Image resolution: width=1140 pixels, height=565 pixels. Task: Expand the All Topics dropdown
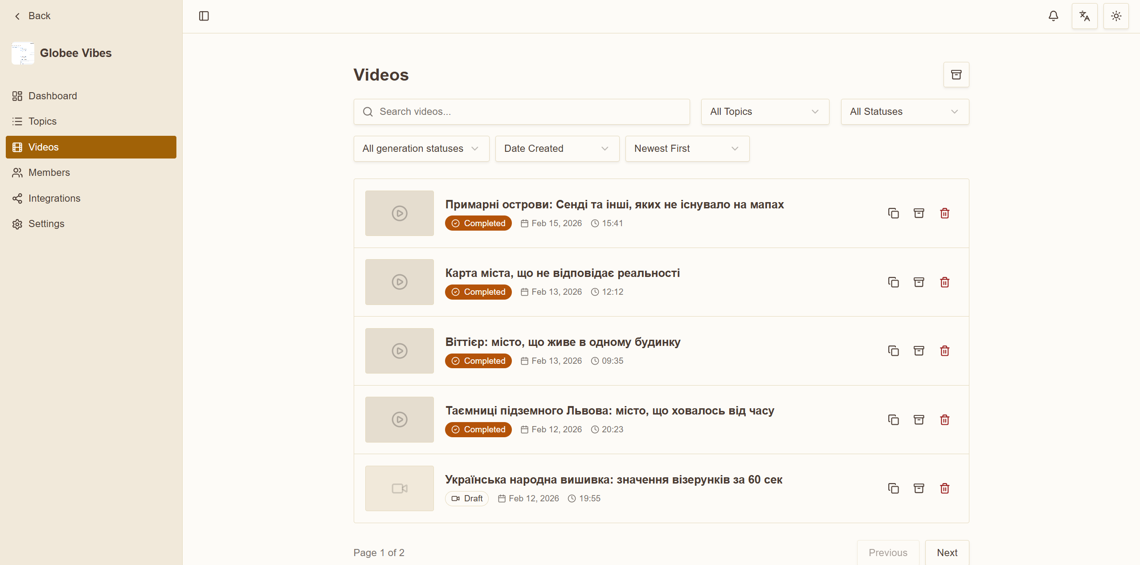coord(764,112)
